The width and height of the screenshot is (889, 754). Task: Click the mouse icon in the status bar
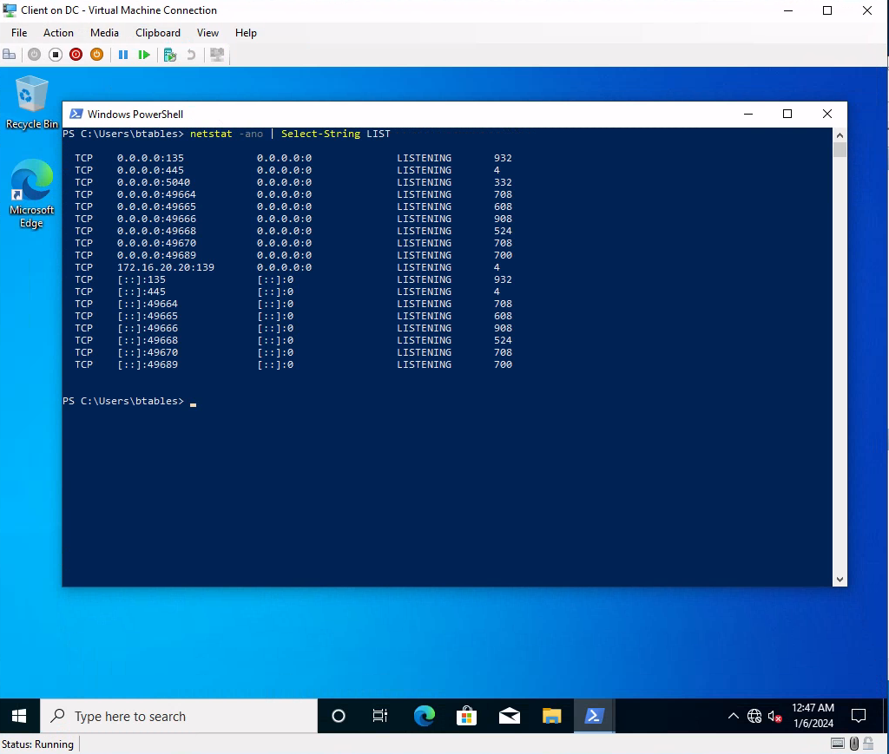click(x=854, y=744)
